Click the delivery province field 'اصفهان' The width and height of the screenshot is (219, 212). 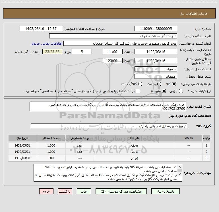(156, 69)
